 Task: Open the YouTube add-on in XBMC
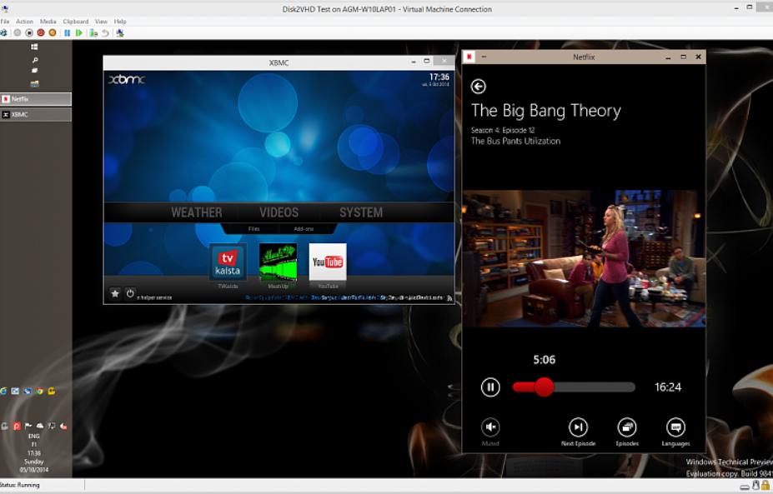[x=327, y=262]
